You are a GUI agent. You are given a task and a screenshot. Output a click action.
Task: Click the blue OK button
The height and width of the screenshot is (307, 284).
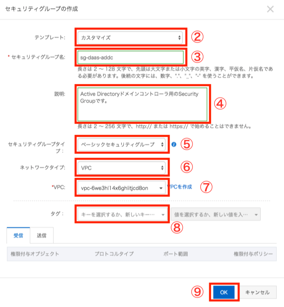224,292
